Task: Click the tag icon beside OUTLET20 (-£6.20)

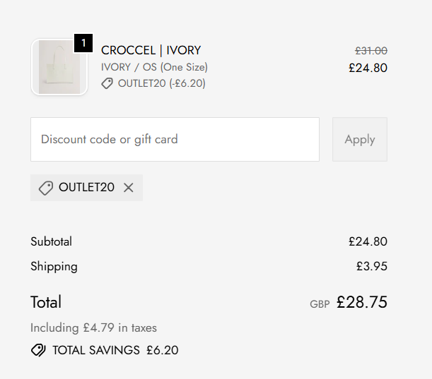Action: coord(107,83)
